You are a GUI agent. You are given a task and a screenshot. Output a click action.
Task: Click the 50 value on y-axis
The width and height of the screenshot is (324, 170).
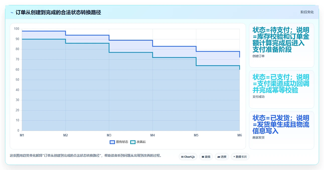click(x=17, y=80)
